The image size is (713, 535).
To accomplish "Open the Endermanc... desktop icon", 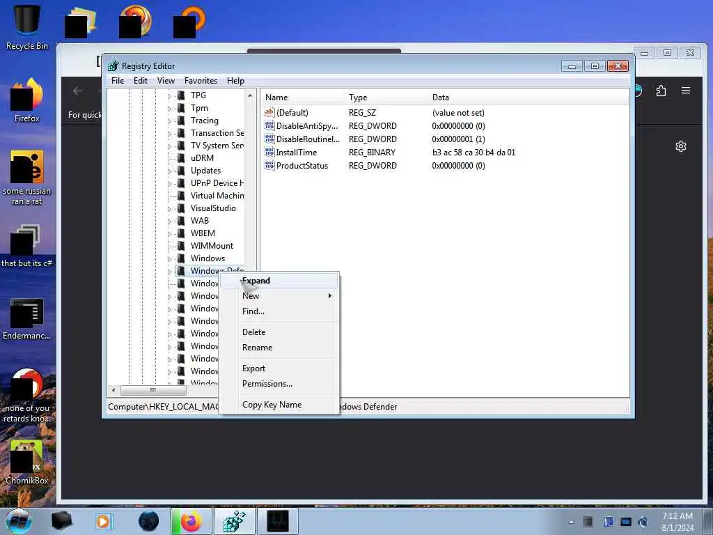I will click(27, 318).
